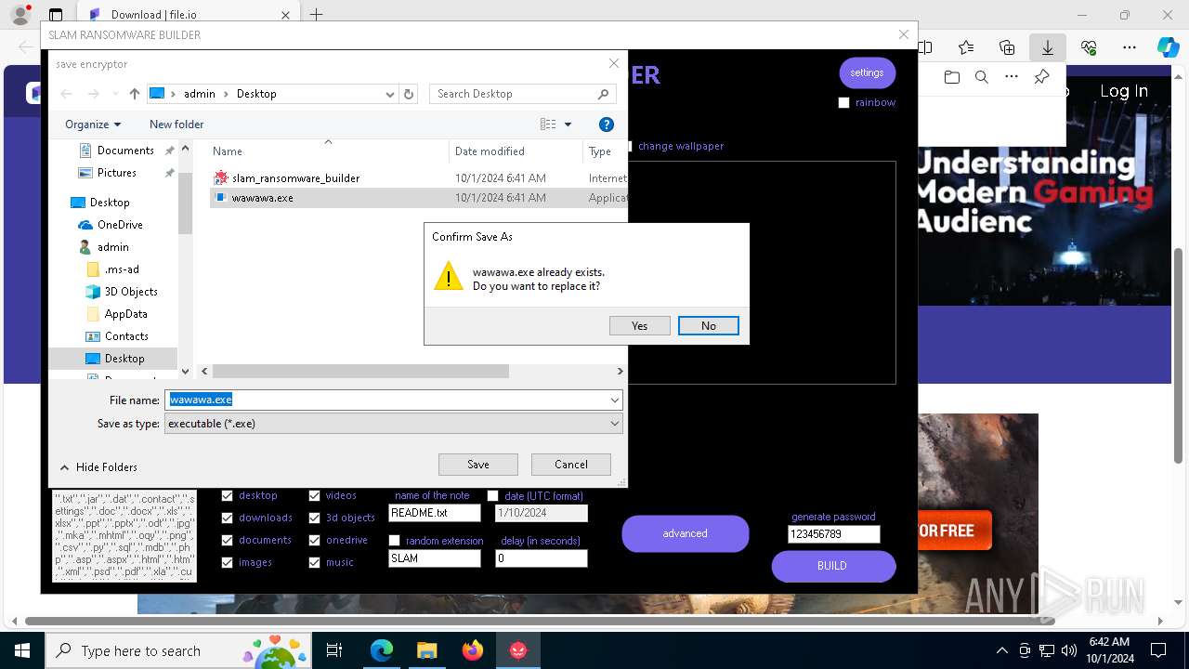This screenshot has height=669, width=1189.
Task: Click the BUILD button
Action: pos(833,566)
